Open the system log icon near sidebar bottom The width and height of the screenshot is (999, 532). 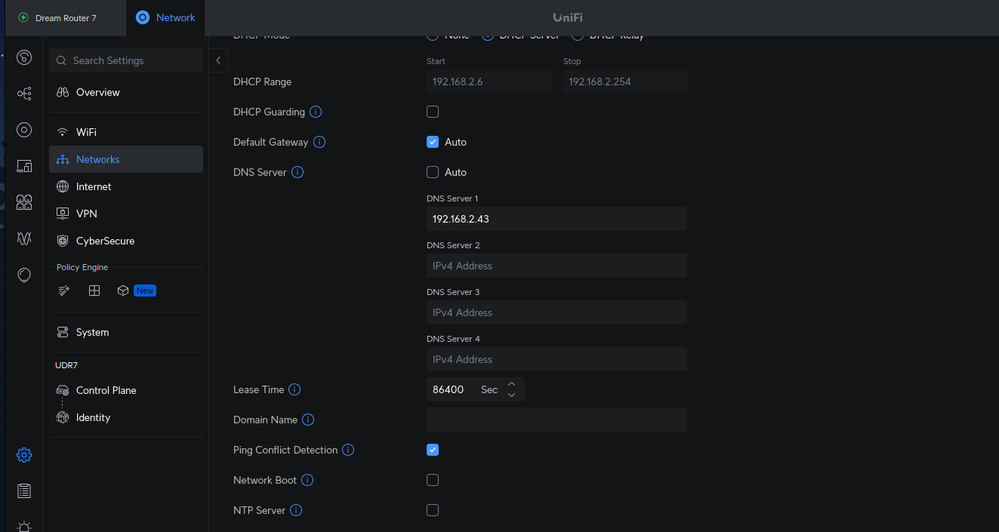[23, 491]
